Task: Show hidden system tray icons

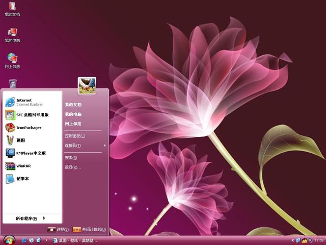Action: pyautogui.click(x=293, y=240)
